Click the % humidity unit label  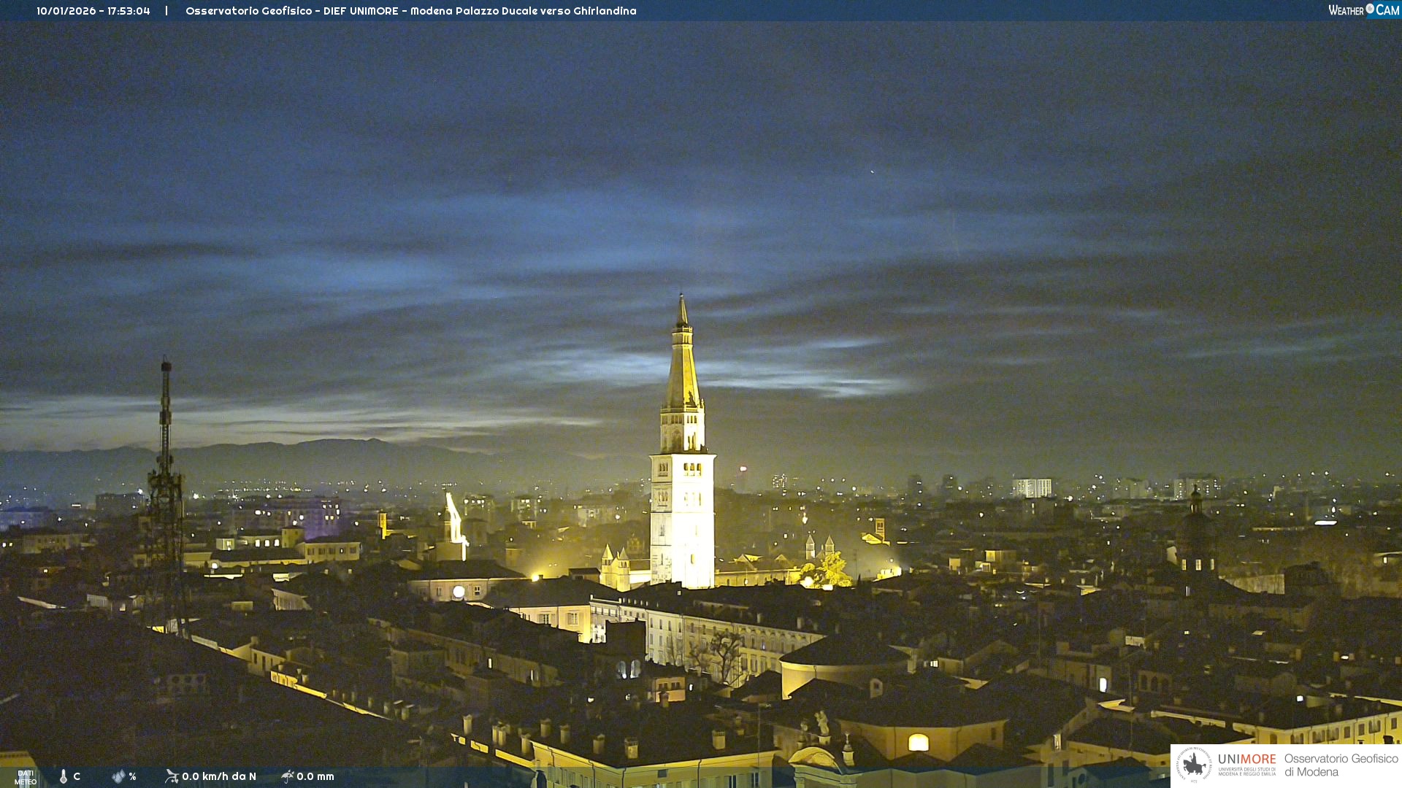point(132,776)
